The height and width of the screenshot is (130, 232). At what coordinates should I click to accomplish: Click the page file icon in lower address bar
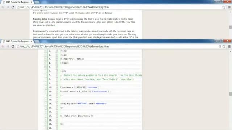point(18,47)
